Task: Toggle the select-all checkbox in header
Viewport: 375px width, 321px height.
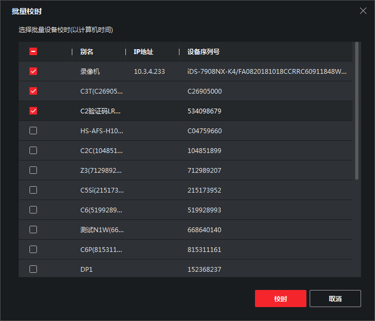Action: pyautogui.click(x=33, y=52)
